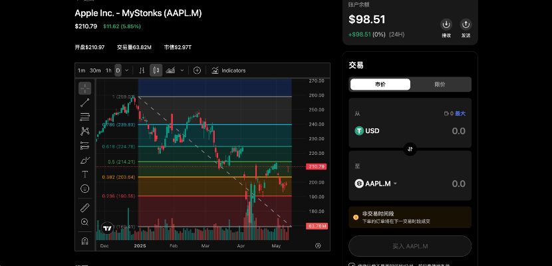552x266 pixels.
Task: Select the ruler measure tool
Action: point(85,207)
